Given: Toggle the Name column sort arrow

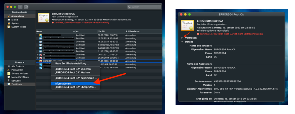Looking at the screenshot, I should pos(74,31).
